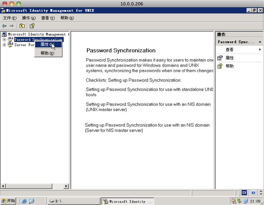
Task: Click 查看 in the actions pane
Action: pyautogui.click(x=229, y=49)
